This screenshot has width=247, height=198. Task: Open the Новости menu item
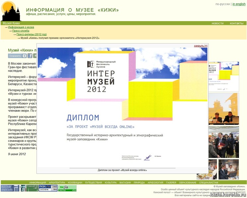217,23
